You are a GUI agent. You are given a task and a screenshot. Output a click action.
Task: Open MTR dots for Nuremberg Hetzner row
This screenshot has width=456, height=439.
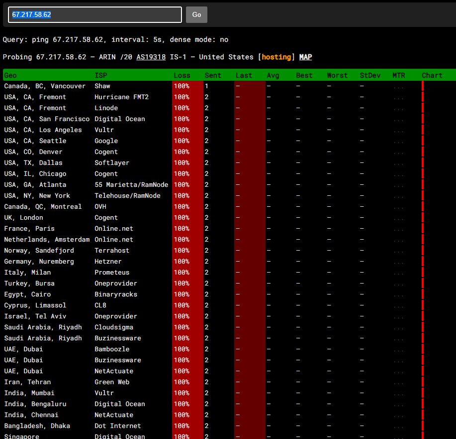click(398, 262)
